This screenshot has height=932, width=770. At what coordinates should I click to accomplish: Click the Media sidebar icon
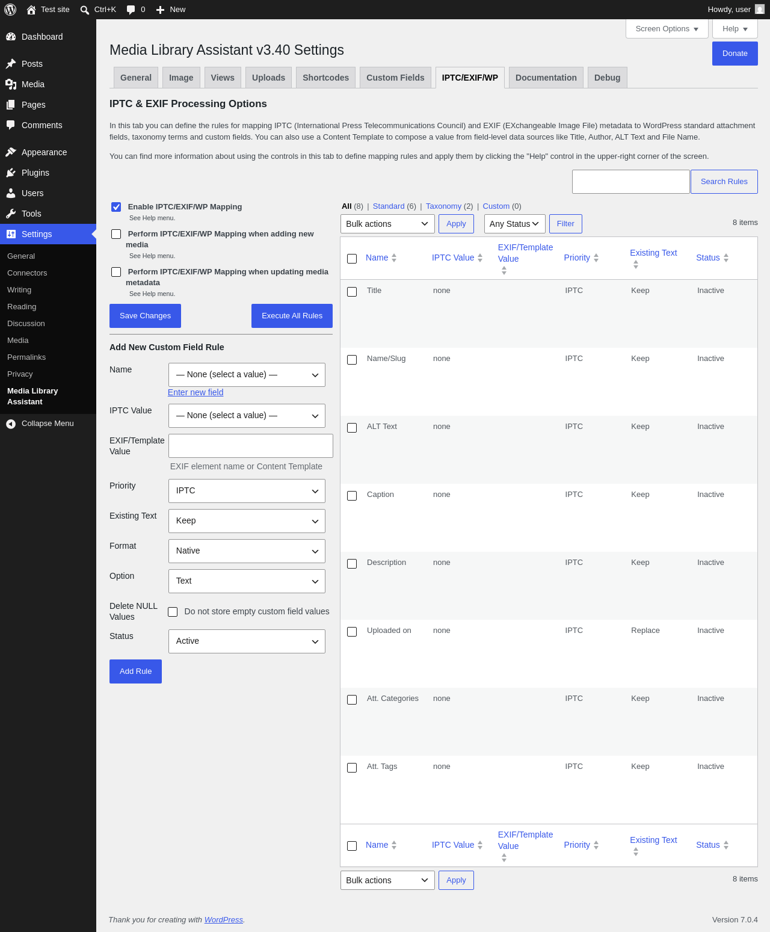click(11, 84)
